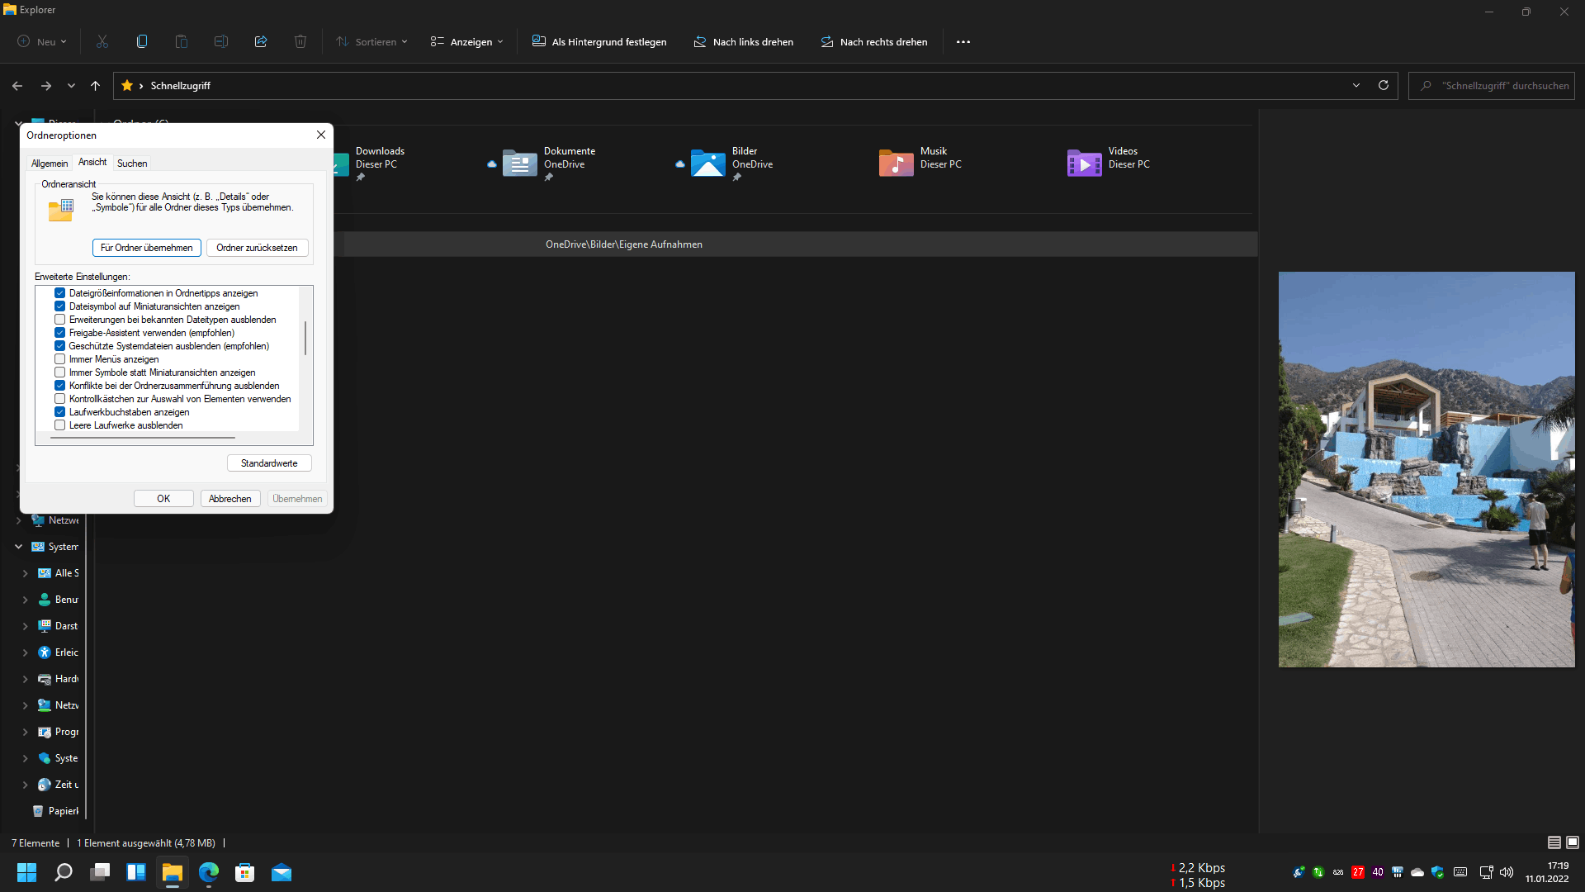The width and height of the screenshot is (1585, 892).
Task: Click the Standardwerte button
Action: pyautogui.click(x=269, y=463)
